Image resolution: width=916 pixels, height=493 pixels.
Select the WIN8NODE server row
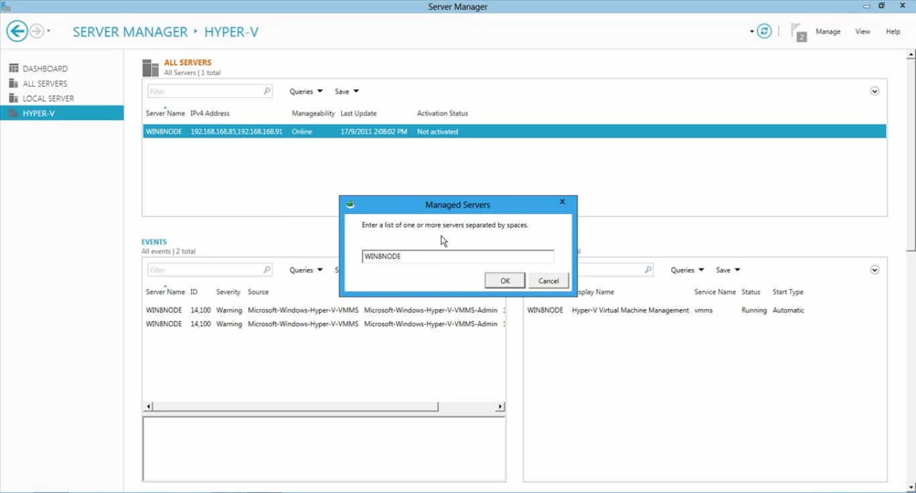pyautogui.click(x=514, y=131)
